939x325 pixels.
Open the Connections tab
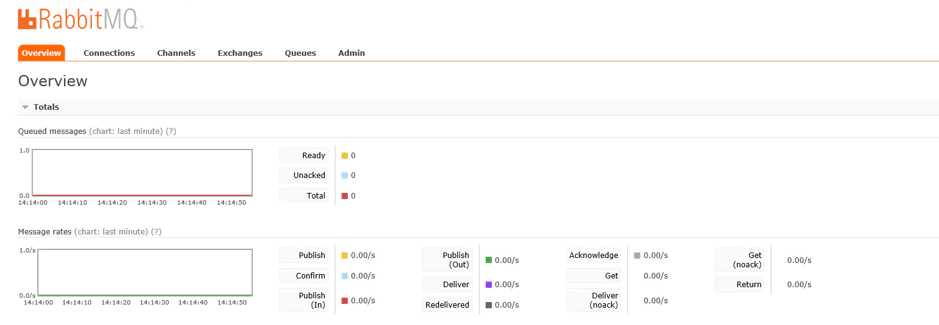[x=109, y=53]
